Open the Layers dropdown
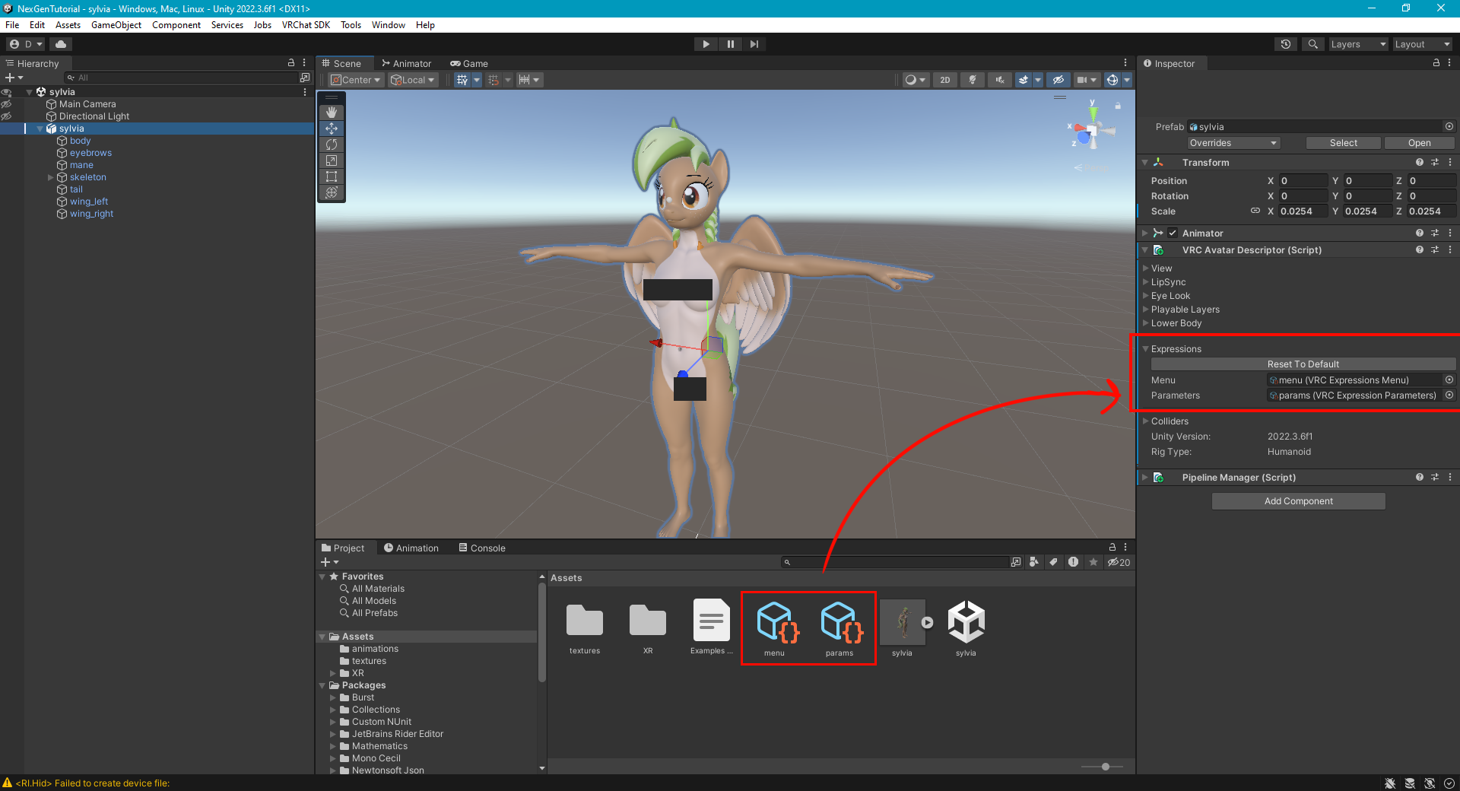 (1358, 44)
